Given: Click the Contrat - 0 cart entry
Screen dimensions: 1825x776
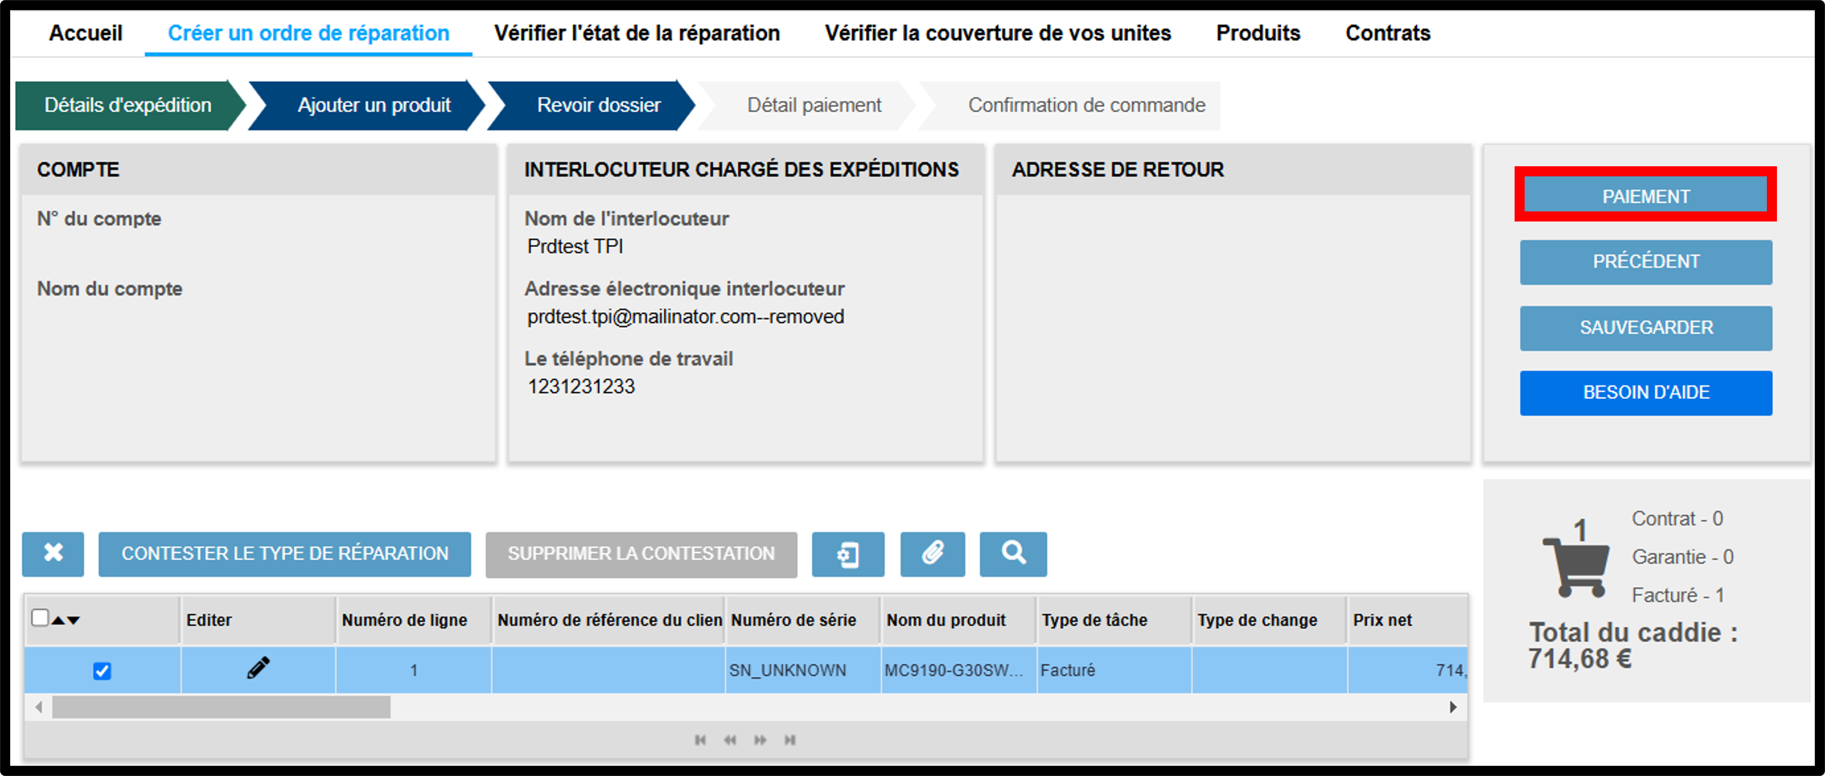Looking at the screenshot, I should click(1677, 519).
